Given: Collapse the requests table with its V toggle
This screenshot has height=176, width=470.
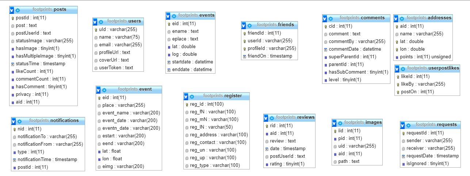Looking at the screenshot, I should [402, 125].
